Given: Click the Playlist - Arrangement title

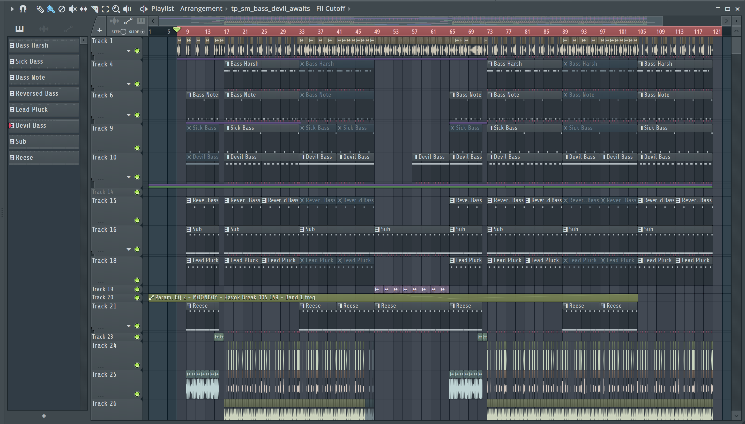Looking at the screenshot, I should click(x=187, y=9).
